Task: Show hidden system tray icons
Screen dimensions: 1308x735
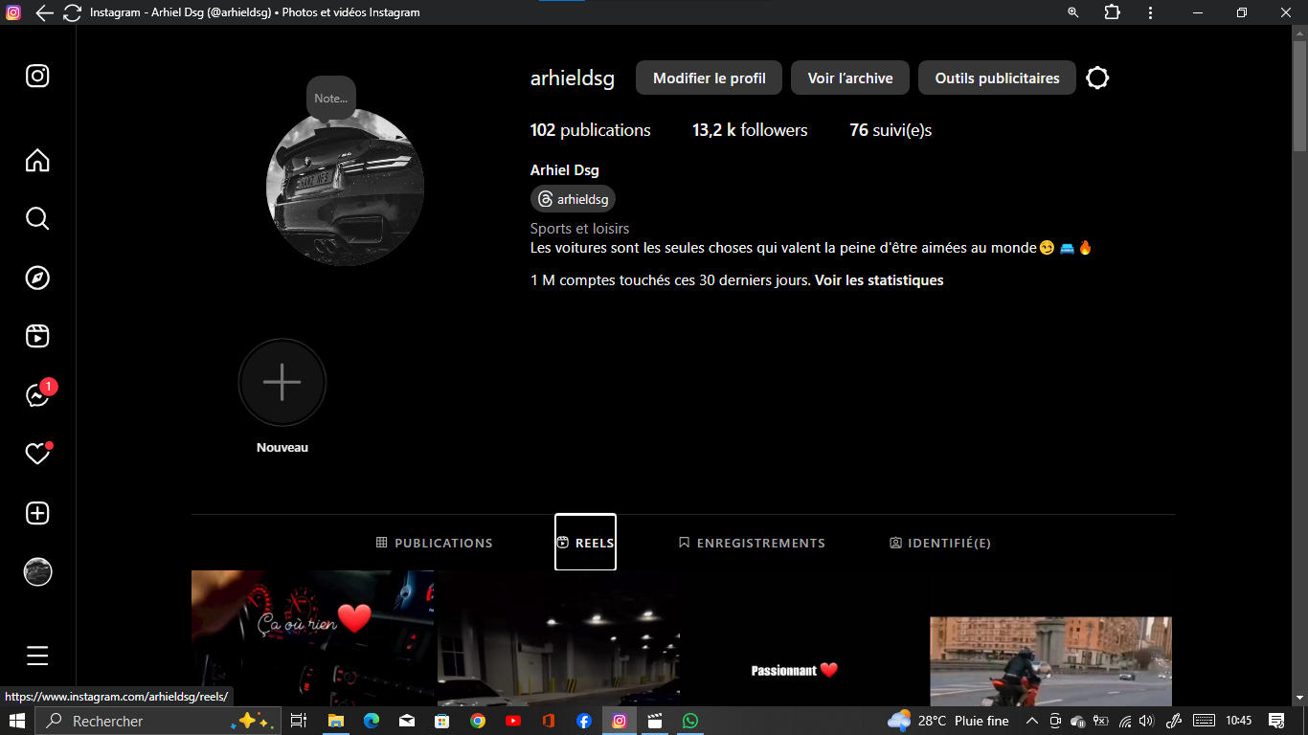Action: coord(1031,721)
